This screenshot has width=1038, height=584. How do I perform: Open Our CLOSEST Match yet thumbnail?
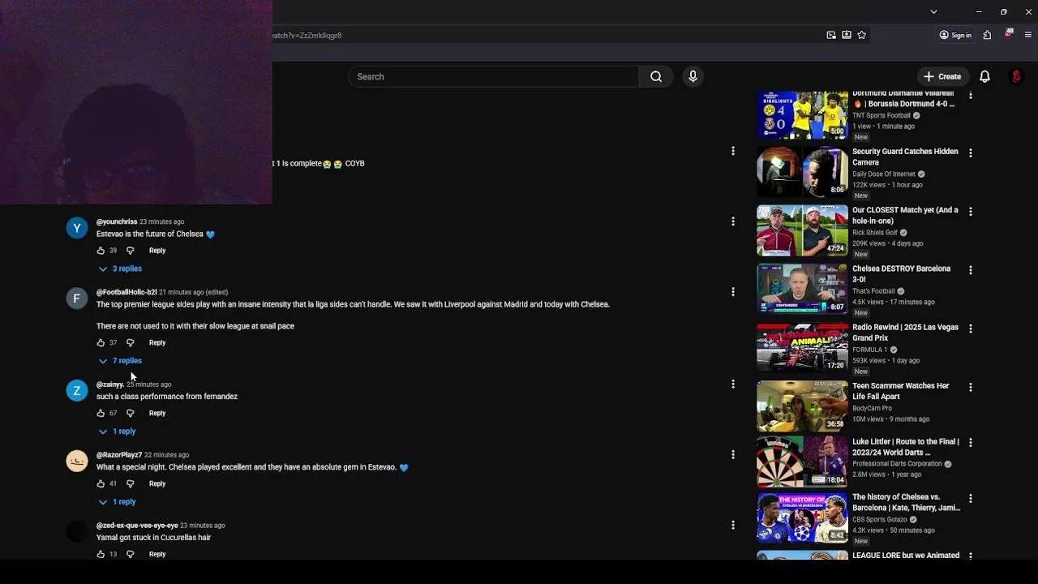pyautogui.click(x=802, y=230)
